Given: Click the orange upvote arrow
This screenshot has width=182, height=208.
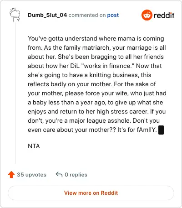Looking at the screenshot, I should coord(11,175).
